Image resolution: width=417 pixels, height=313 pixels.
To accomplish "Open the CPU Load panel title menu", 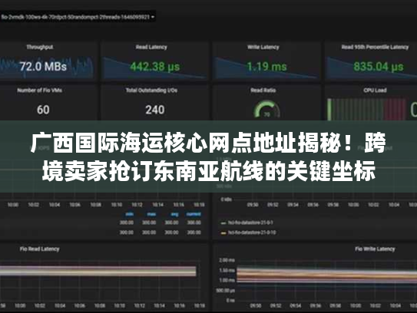I will click(x=375, y=91).
